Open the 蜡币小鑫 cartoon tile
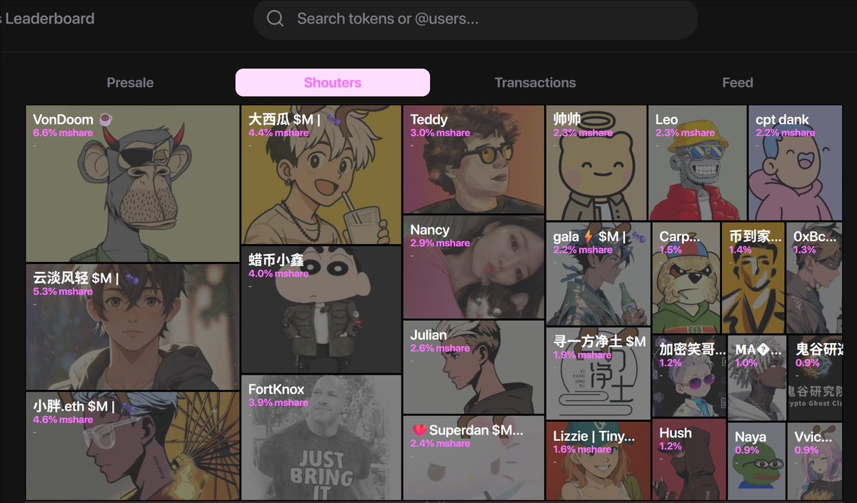Viewport: 857px width, 503px height. (x=321, y=310)
